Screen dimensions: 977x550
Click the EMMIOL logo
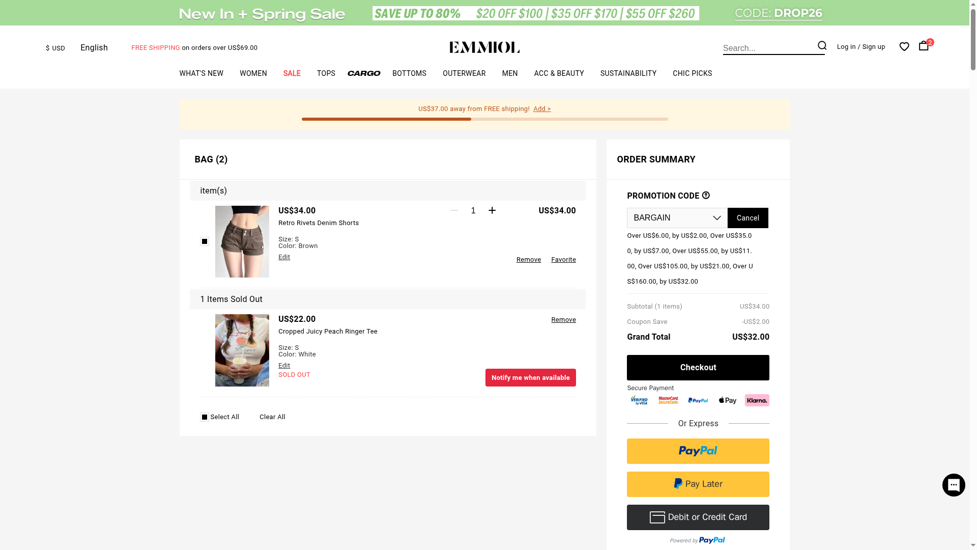pos(484,47)
